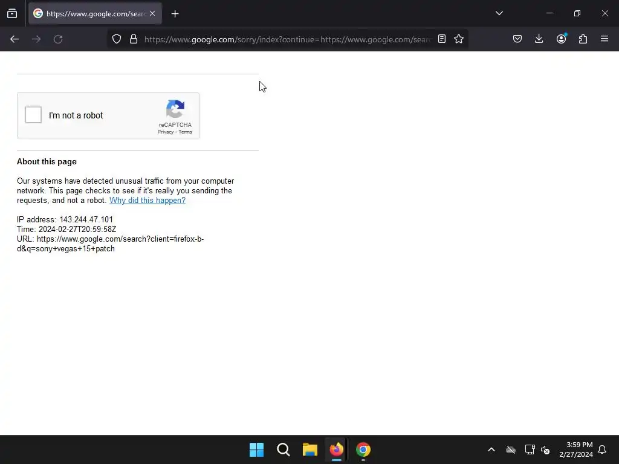Open the notifications bell

pos(602,449)
